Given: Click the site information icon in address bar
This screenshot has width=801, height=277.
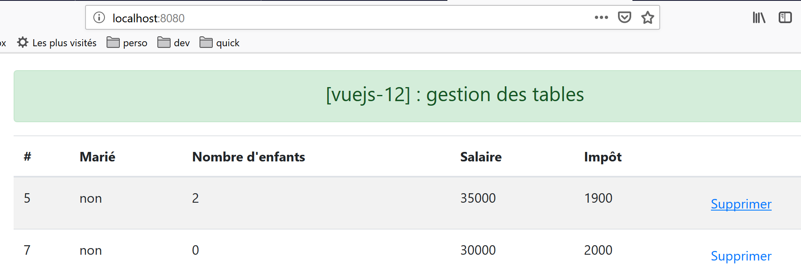Looking at the screenshot, I should point(99,18).
